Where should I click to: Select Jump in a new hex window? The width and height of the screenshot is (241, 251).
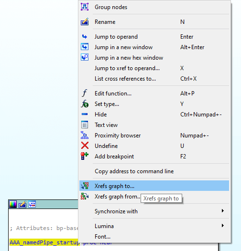[154, 58]
